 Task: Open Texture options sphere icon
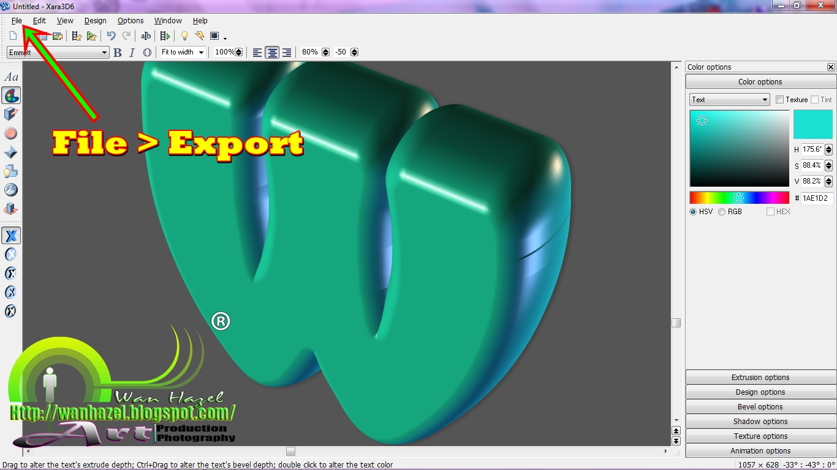click(x=11, y=190)
